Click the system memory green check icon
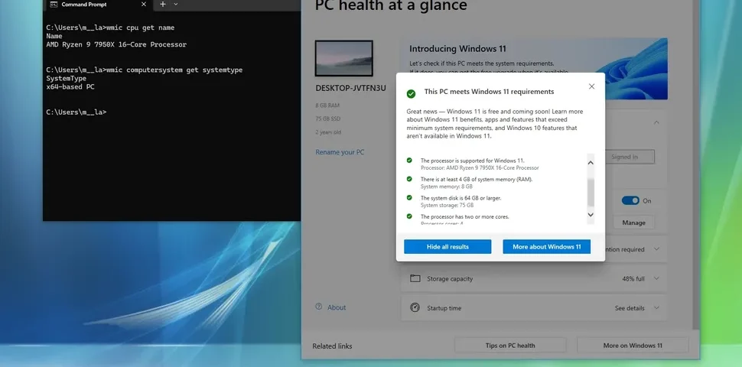The image size is (742, 367). pyautogui.click(x=409, y=179)
